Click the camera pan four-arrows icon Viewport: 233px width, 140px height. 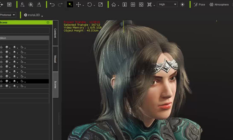[x=133, y=5]
